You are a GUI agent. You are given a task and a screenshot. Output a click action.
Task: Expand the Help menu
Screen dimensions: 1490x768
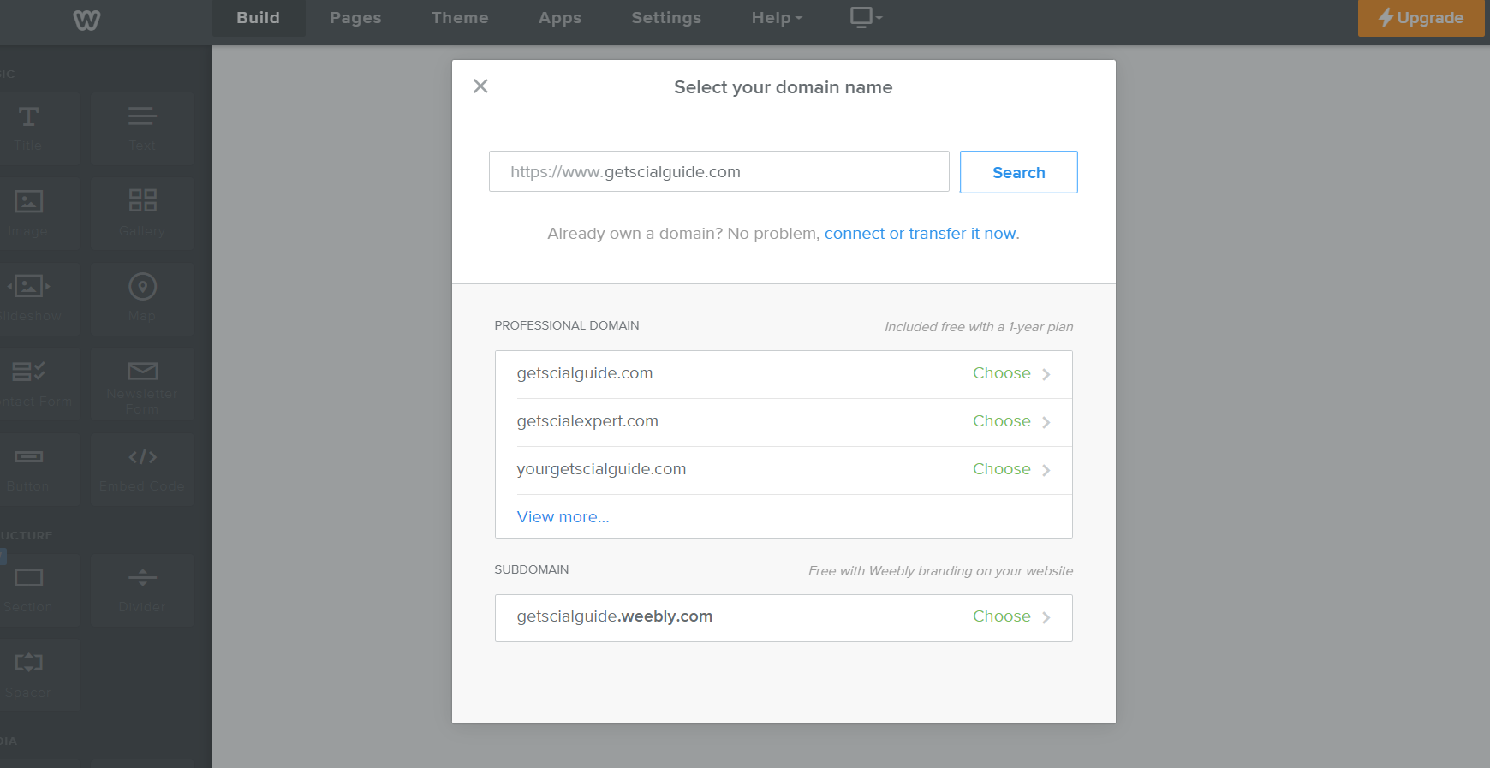777,18
